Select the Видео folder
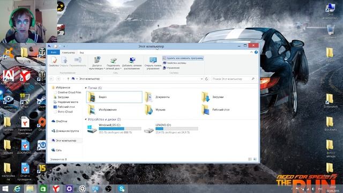Screen dimensions: 343x193 114,97
